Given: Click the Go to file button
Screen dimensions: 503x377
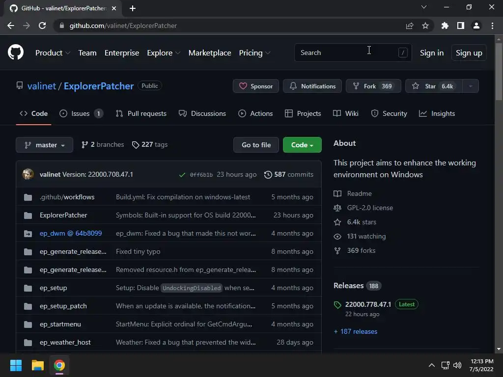Looking at the screenshot, I should (x=256, y=145).
